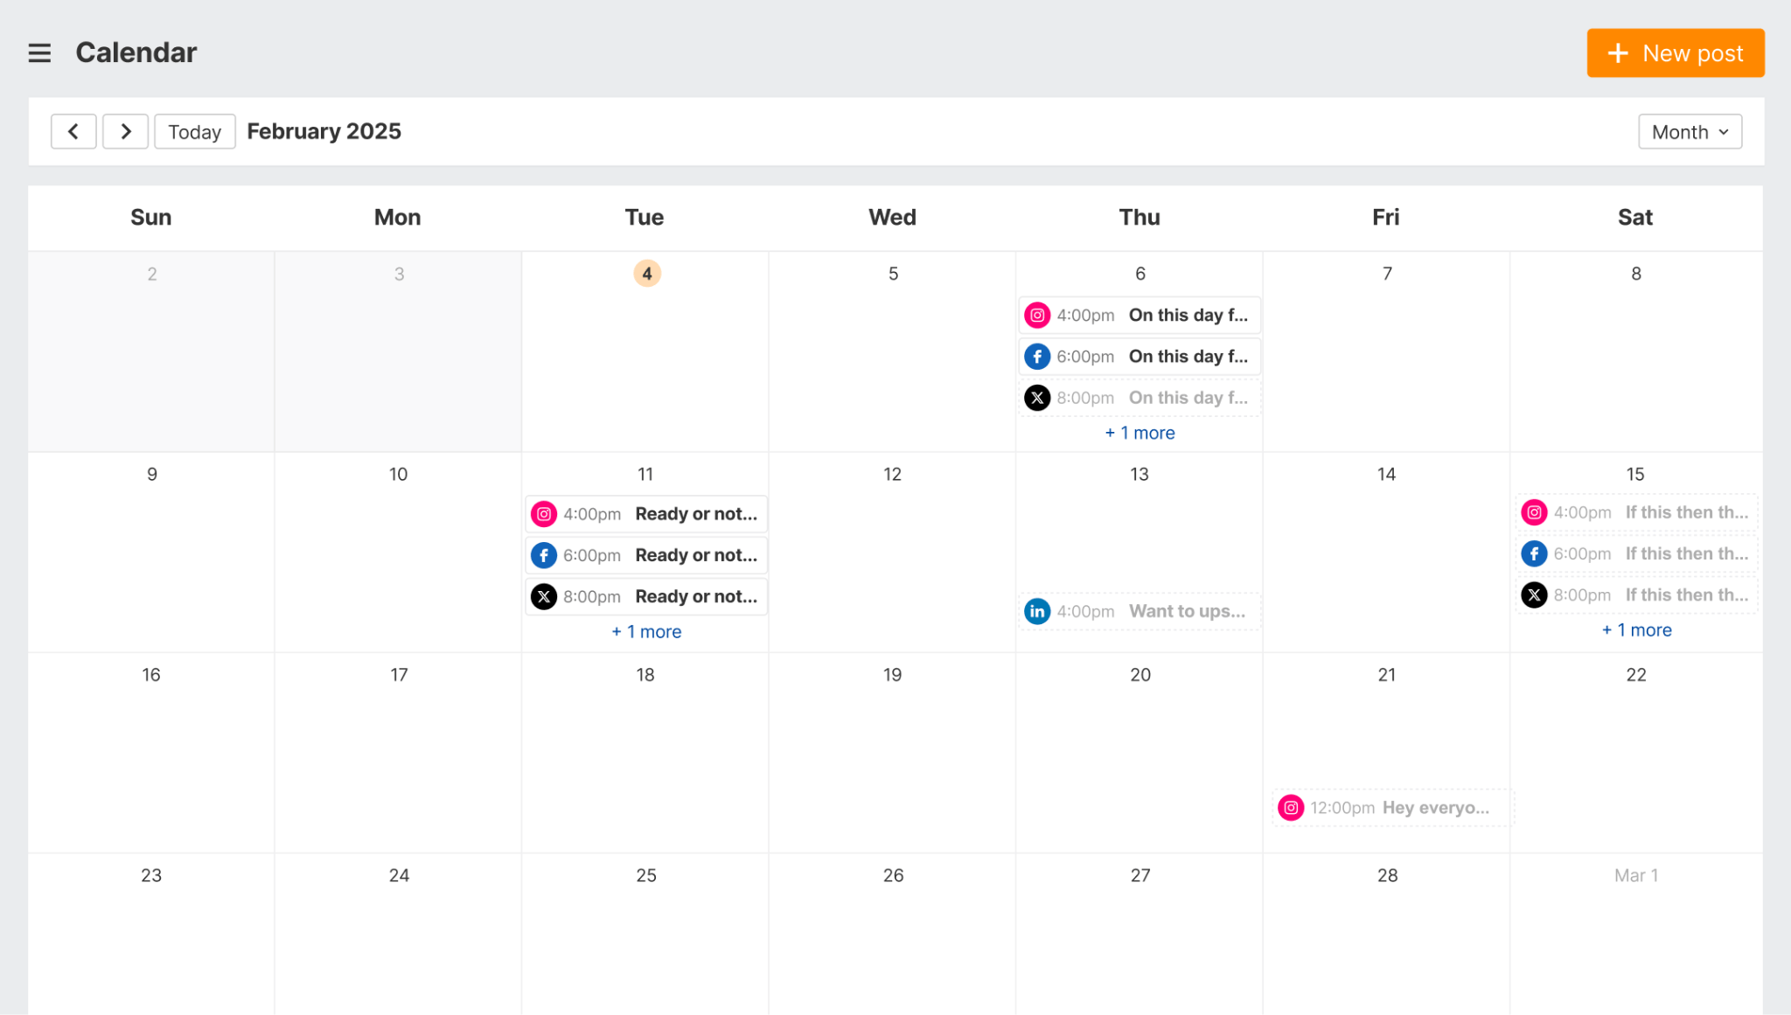Click the X icon on the February 11 post
This screenshot has width=1791, height=1015.
click(544, 595)
